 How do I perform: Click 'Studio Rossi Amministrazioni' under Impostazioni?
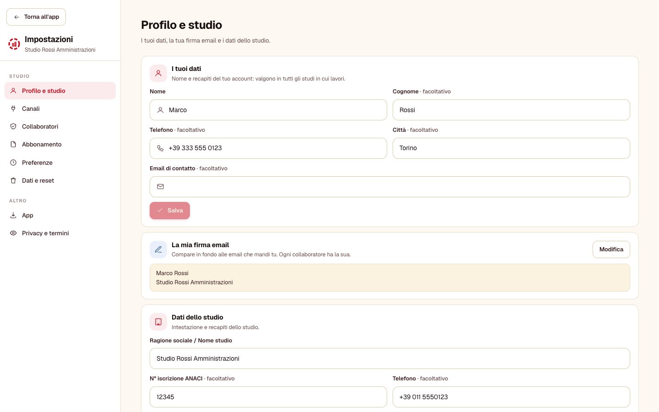(60, 50)
